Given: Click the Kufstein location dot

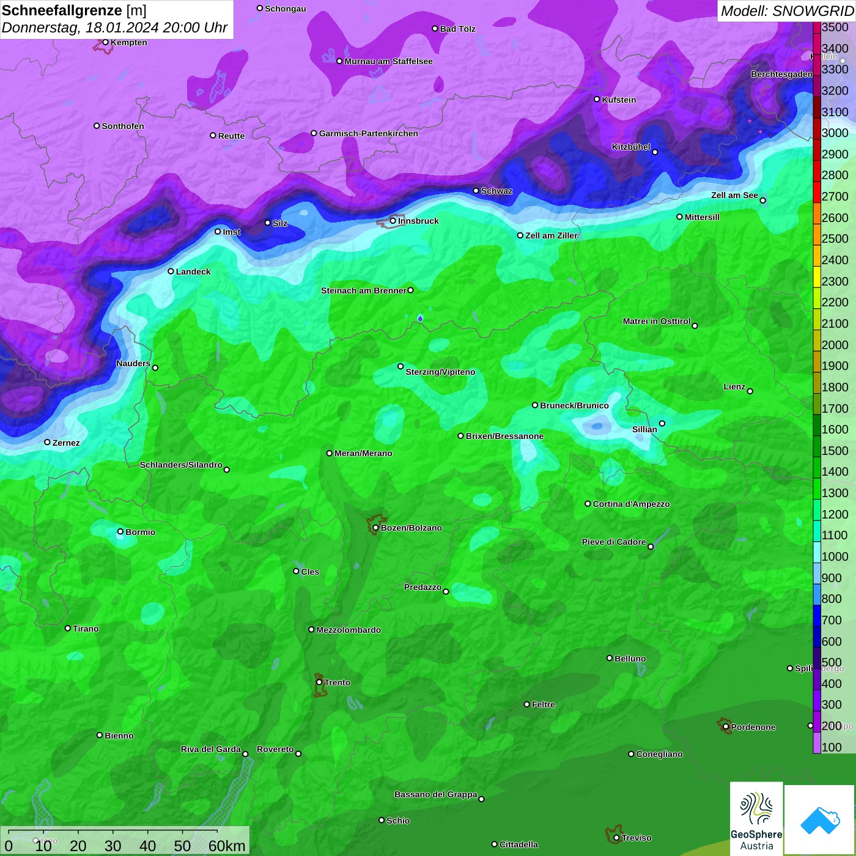Looking at the screenshot, I should click(x=597, y=99).
